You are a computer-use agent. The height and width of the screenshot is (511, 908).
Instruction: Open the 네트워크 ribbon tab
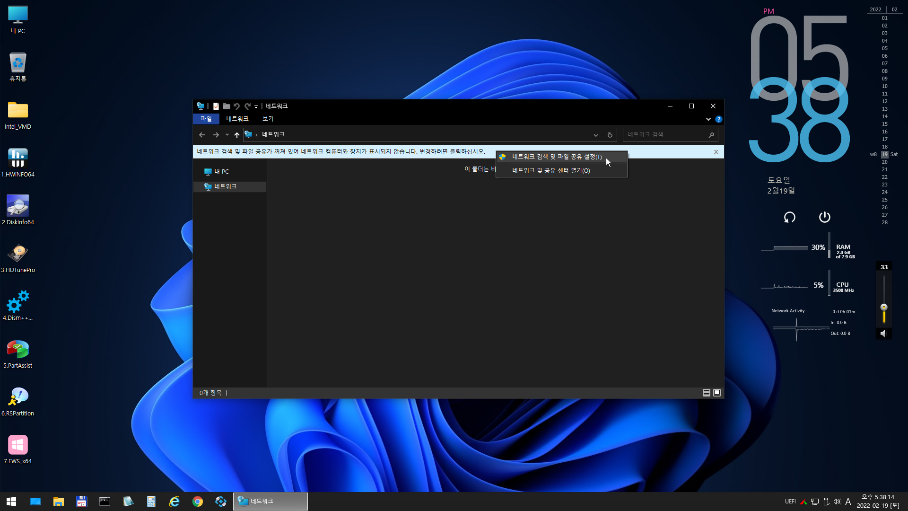(237, 119)
